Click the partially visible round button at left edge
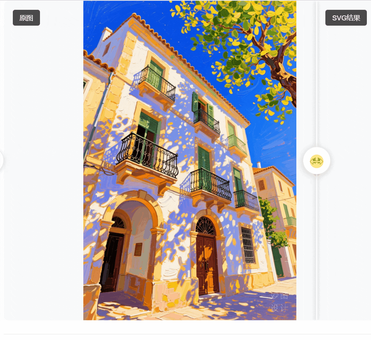This screenshot has width=371, height=340. 1,161
